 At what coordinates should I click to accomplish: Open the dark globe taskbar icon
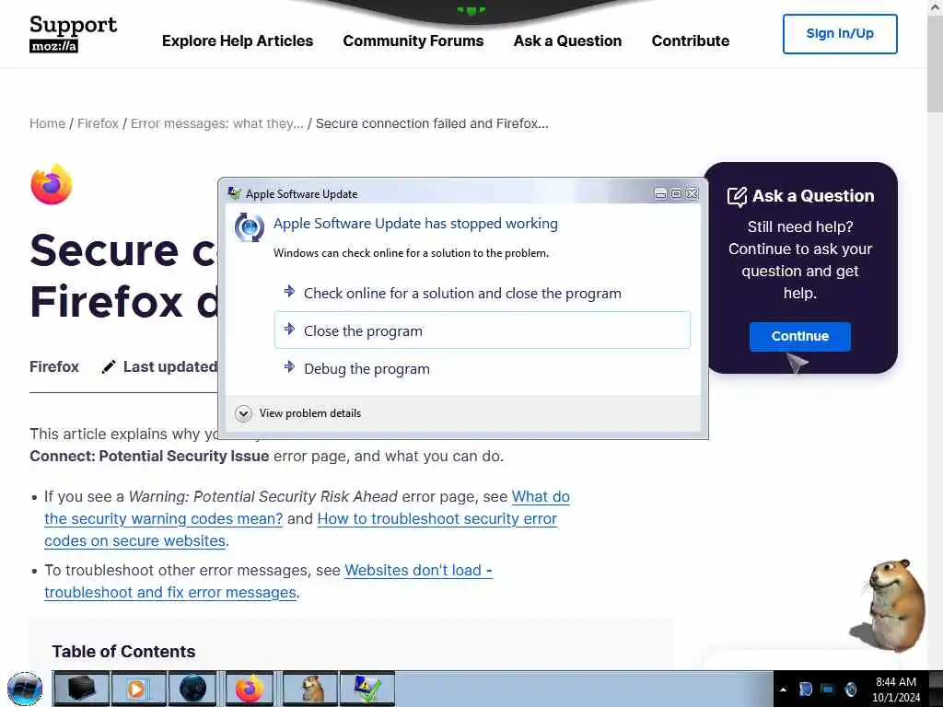pos(192,689)
